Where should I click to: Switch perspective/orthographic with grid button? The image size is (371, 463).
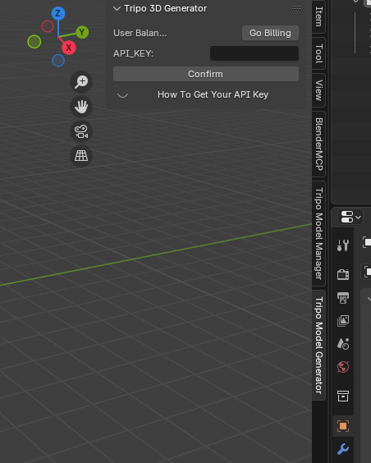click(x=81, y=156)
